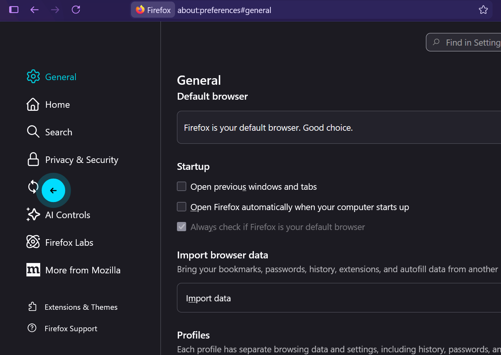Viewport: 501px width, 355px height.
Task: Open the AI Controls settings panel
Action: click(x=67, y=215)
